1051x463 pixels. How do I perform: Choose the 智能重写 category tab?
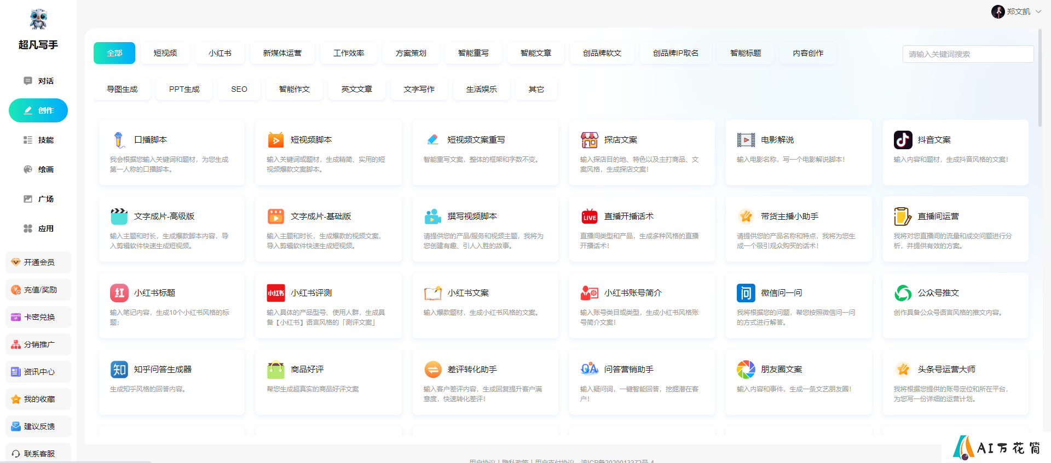[473, 53]
